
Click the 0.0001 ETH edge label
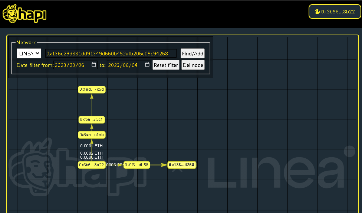(x=91, y=146)
